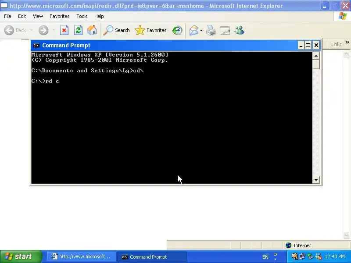Expand the Mail dropdown arrow
The width and height of the screenshot is (351, 263).
(201, 30)
